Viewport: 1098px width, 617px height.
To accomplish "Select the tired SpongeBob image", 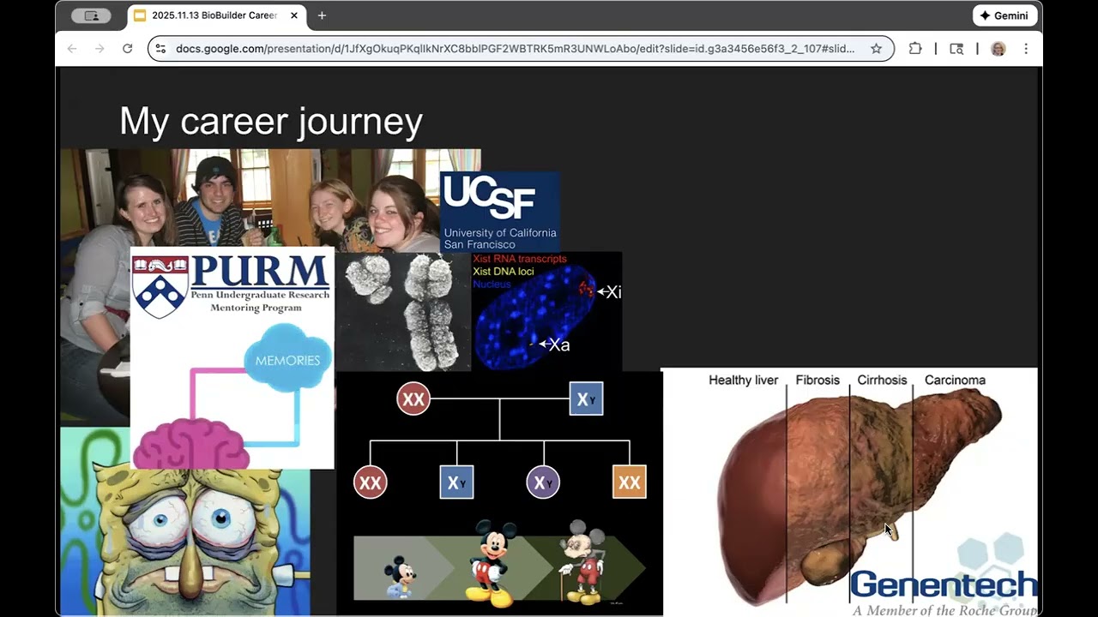I will (185, 542).
